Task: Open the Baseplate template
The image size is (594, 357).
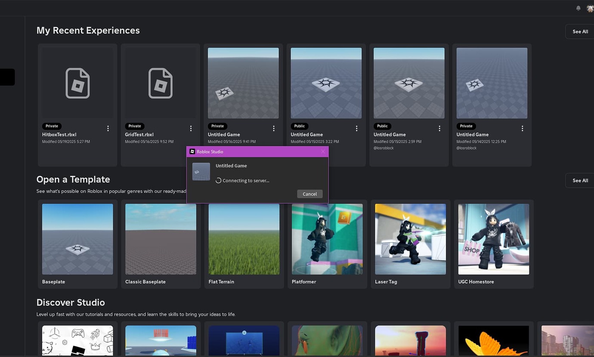Action: (x=77, y=244)
